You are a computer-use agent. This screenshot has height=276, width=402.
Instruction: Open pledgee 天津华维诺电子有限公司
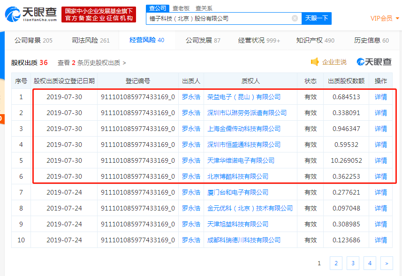(x=241, y=160)
